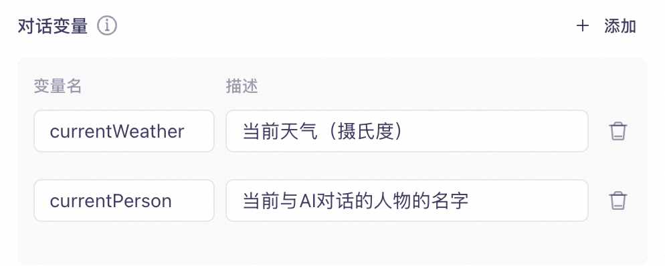Click the 添加 button text
Viewport: 665px width, 266px height.
(620, 26)
